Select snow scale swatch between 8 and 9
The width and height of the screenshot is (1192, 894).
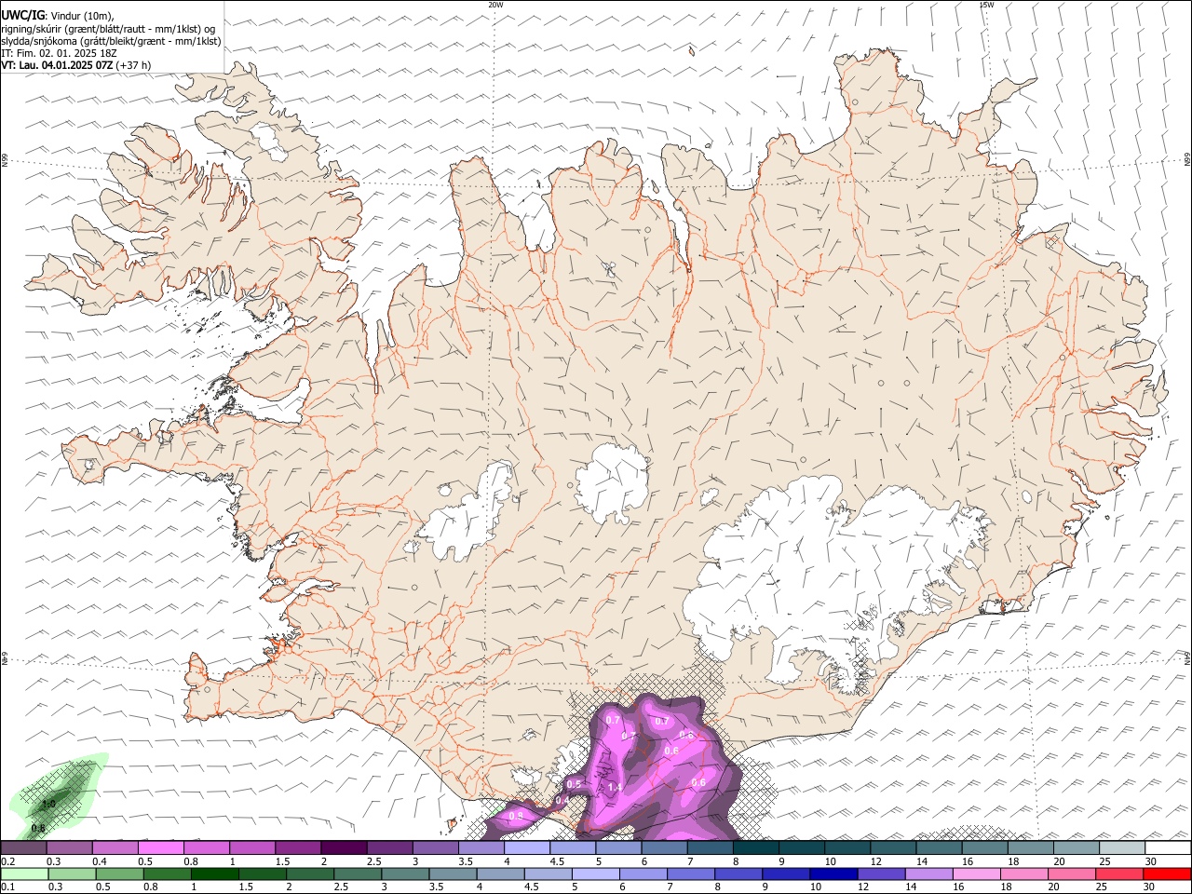(x=756, y=848)
